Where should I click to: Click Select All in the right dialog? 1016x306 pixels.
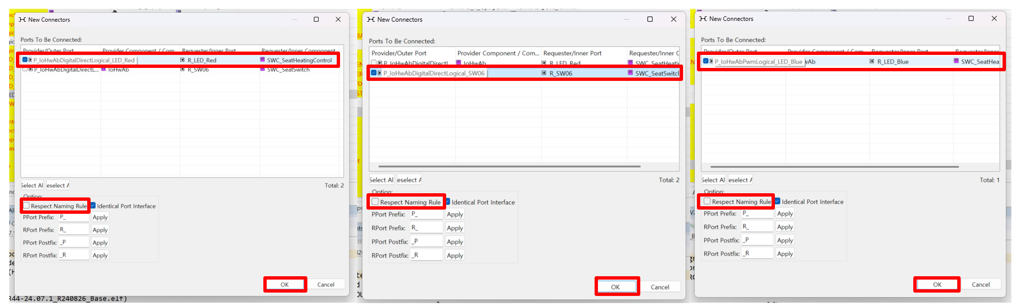[x=713, y=180]
